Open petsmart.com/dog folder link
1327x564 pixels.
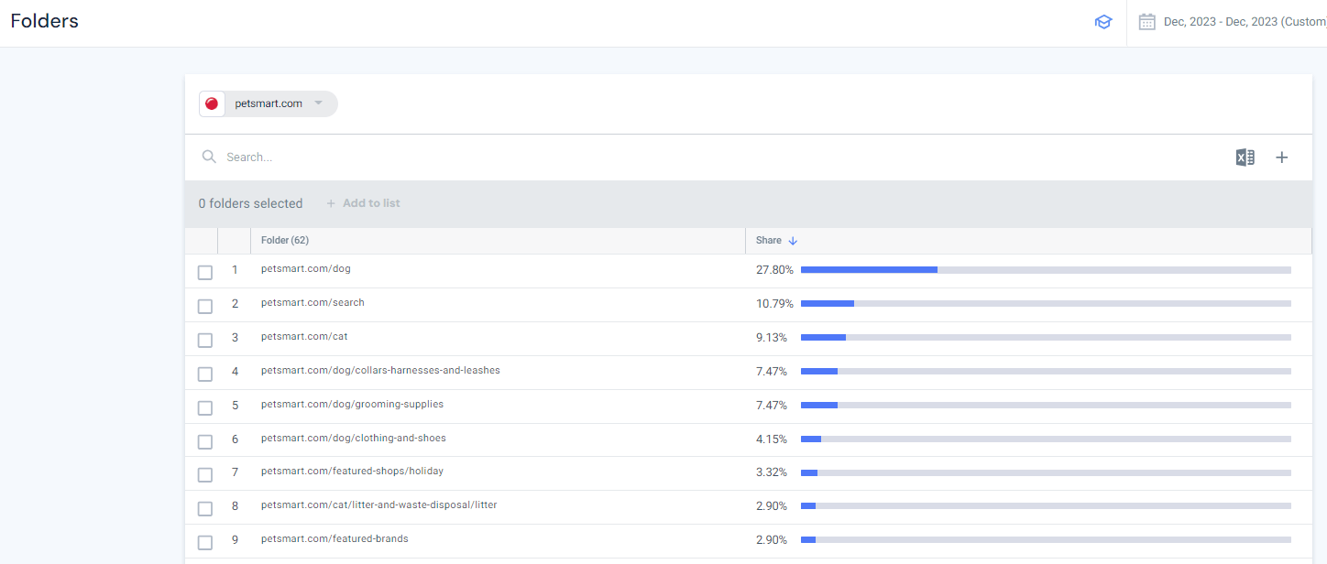tap(306, 269)
